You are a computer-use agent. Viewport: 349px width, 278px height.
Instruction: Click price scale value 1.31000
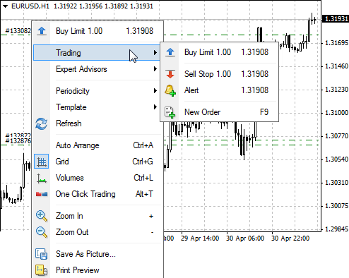[x=336, y=113]
